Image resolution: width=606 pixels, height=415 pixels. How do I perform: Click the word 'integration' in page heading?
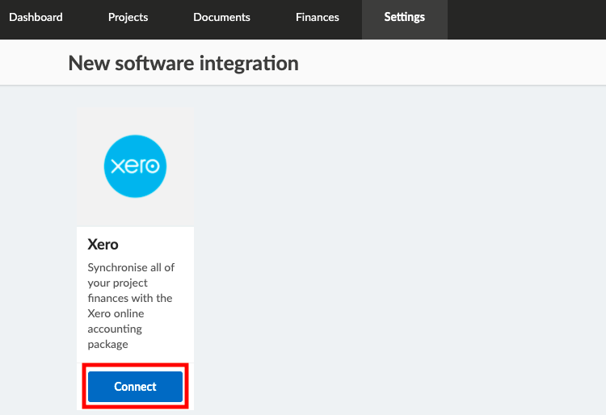[x=249, y=63]
